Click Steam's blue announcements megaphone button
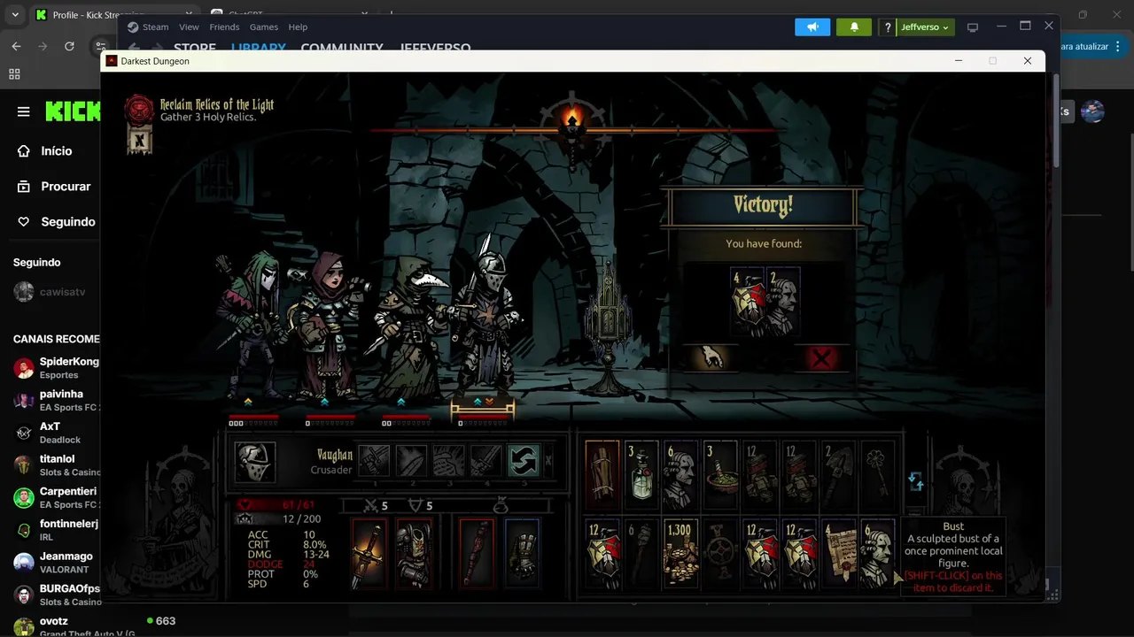Viewport: 1134px width, 637px height. (x=812, y=27)
